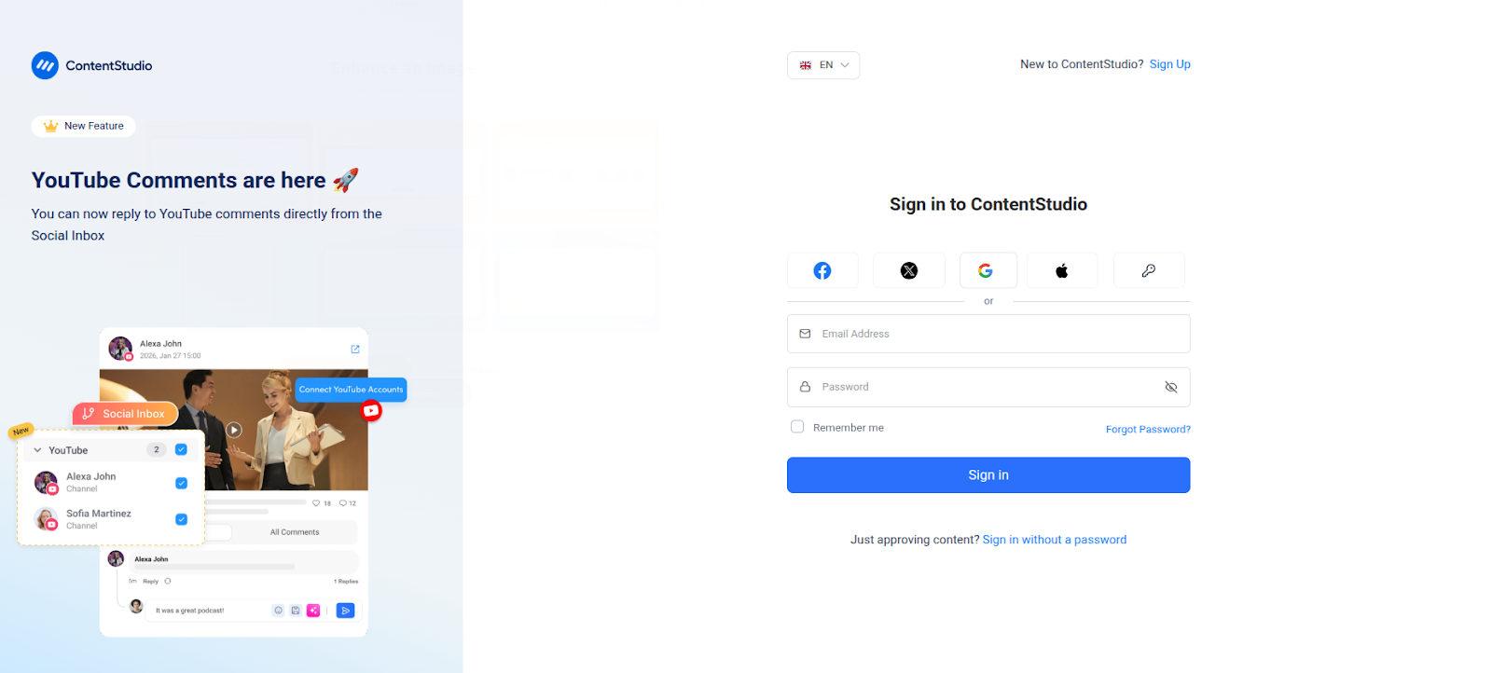This screenshot has height=673, width=1492.
Task: Collapse the YouTube accounts group
Action: pos(37,450)
